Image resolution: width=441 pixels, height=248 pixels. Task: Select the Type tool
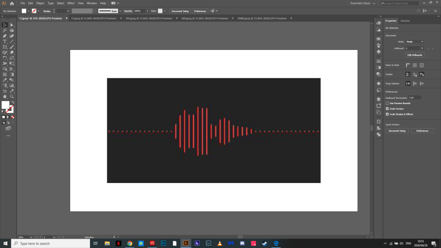(x=5, y=41)
